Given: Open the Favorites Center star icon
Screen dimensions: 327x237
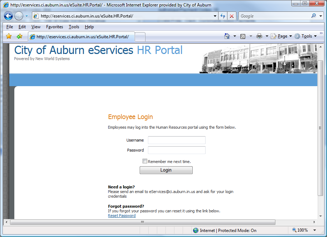Looking at the screenshot, I should (9, 36).
